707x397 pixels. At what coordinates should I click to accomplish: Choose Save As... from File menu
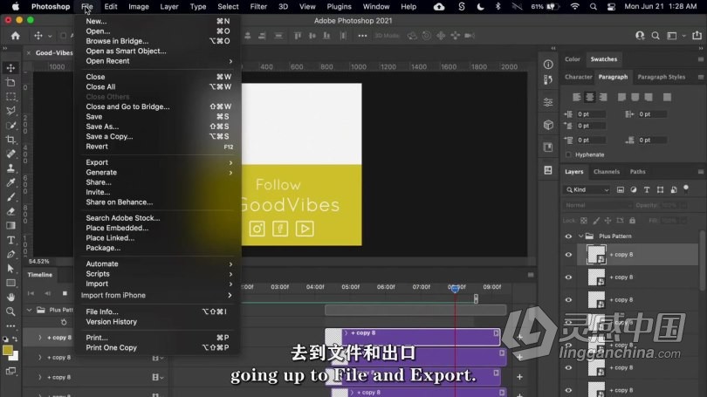(102, 127)
